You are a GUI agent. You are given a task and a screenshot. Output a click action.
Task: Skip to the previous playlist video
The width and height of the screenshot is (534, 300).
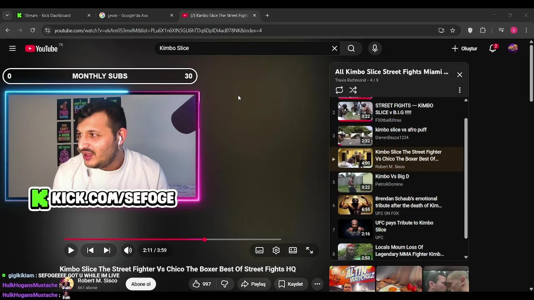click(x=90, y=250)
